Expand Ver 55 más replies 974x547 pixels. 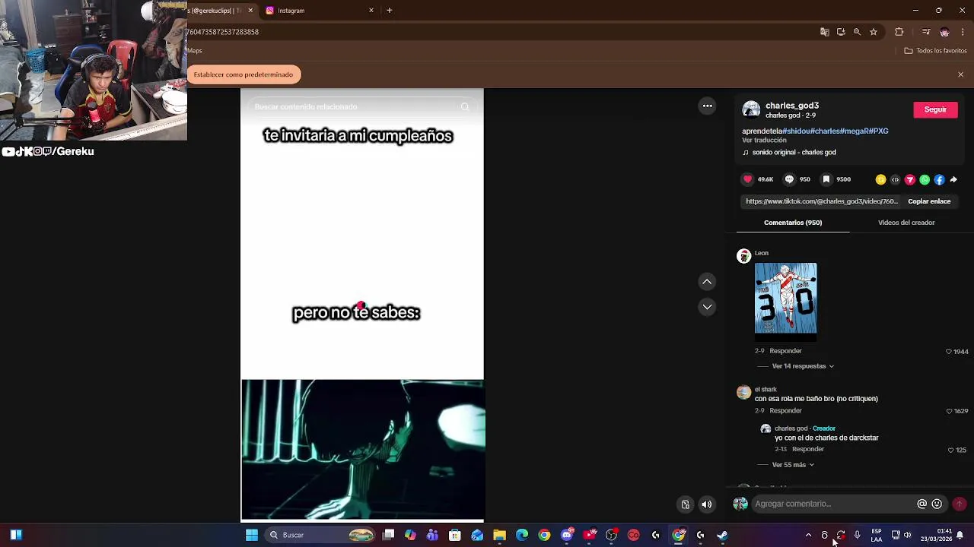793,465
